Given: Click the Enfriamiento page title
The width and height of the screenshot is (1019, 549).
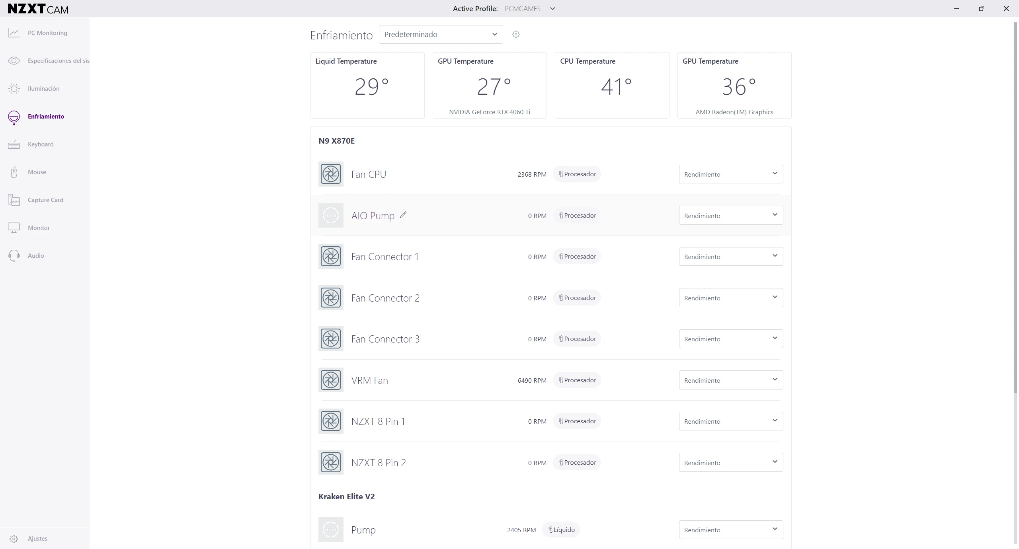Looking at the screenshot, I should tap(341, 35).
